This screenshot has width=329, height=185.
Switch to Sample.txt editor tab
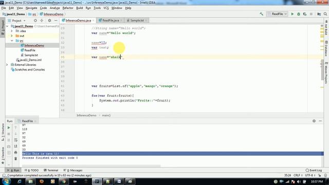point(137,21)
